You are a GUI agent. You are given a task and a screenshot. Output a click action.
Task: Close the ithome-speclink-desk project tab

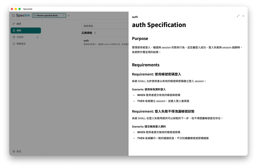pos(63,16)
